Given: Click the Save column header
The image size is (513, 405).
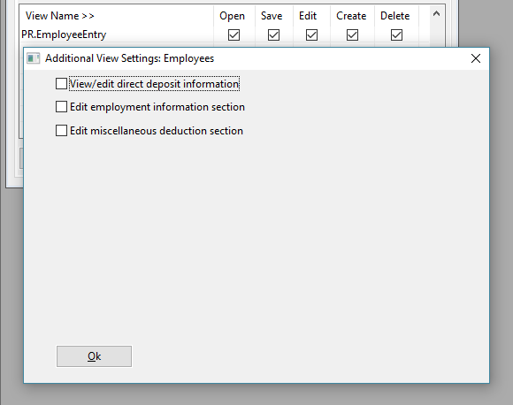Looking at the screenshot, I should pyautogui.click(x=272, y=16).
